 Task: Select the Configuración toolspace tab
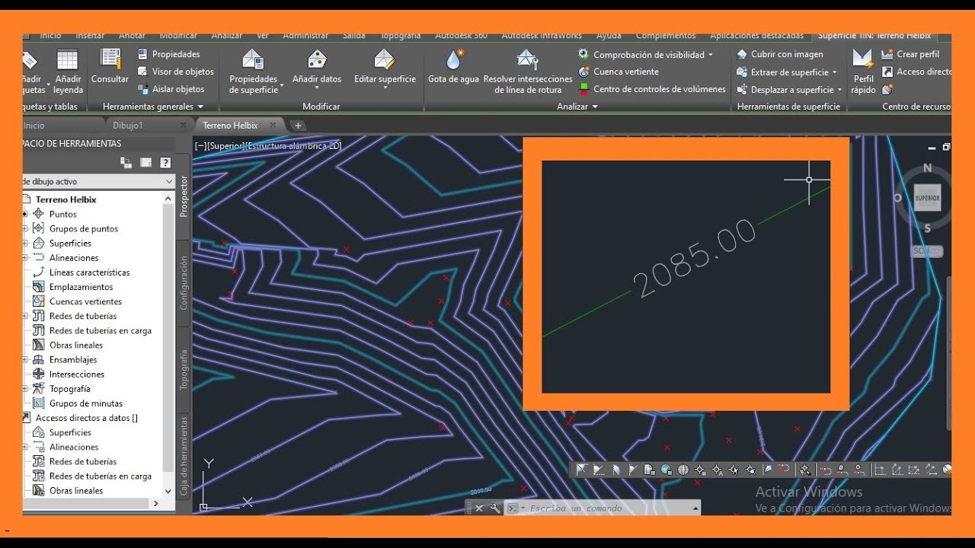pyautogui.click(x=184, y=282)
